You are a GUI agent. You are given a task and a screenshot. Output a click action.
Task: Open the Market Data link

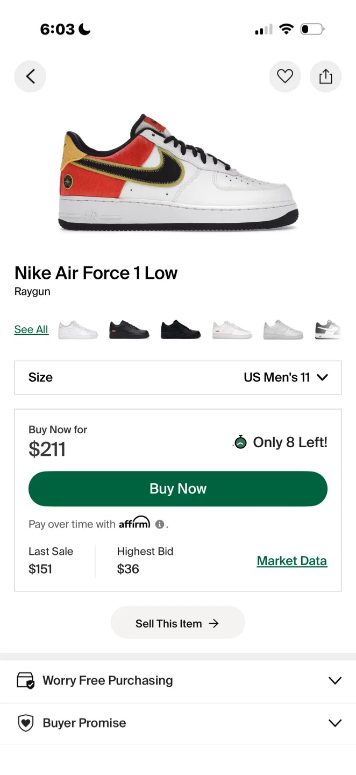click(291, 560)
